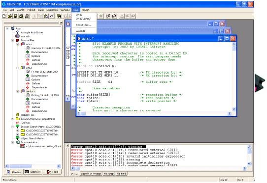267x183 pixels.
Task: Open the File Grep output tab
Action: [x=109, y=174]
